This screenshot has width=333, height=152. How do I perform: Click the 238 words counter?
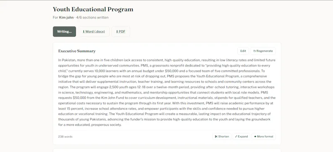click(65, 137)
